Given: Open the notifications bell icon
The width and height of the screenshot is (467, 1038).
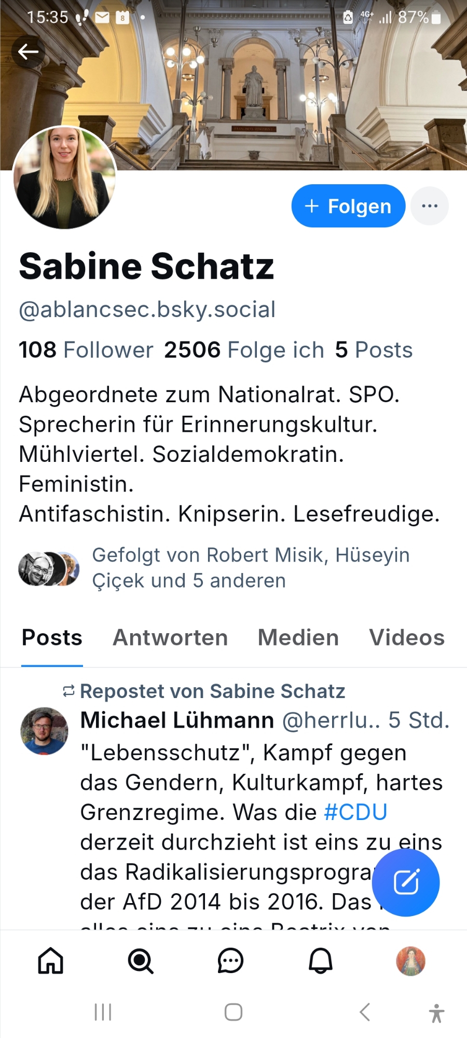Looking at the screenshot, I should tap(321, 961).
